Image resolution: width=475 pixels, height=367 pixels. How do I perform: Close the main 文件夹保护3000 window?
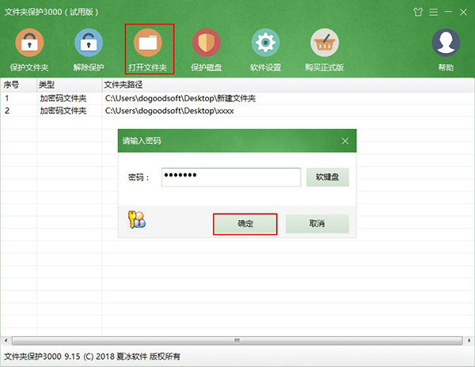click(x=463, y=12)
